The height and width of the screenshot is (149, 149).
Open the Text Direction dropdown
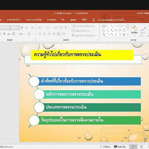pyautogui.click(x=83, y=26)
